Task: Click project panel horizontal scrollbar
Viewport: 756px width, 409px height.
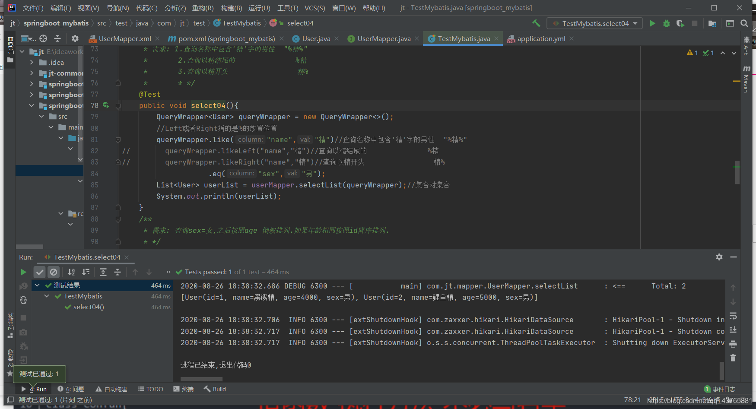Action: click(29, 247)
